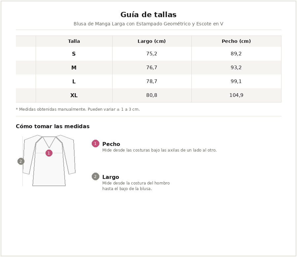Click the Cómo tomar las medidas heading
Image resolution: width=297 pixels, height=257 pixels.
click(52, 127)
